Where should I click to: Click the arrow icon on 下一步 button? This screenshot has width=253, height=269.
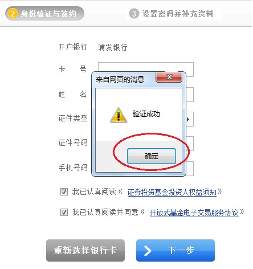[x=148, y=251]
